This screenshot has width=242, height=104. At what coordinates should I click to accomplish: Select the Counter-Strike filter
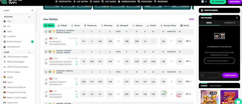pos(168,25)
